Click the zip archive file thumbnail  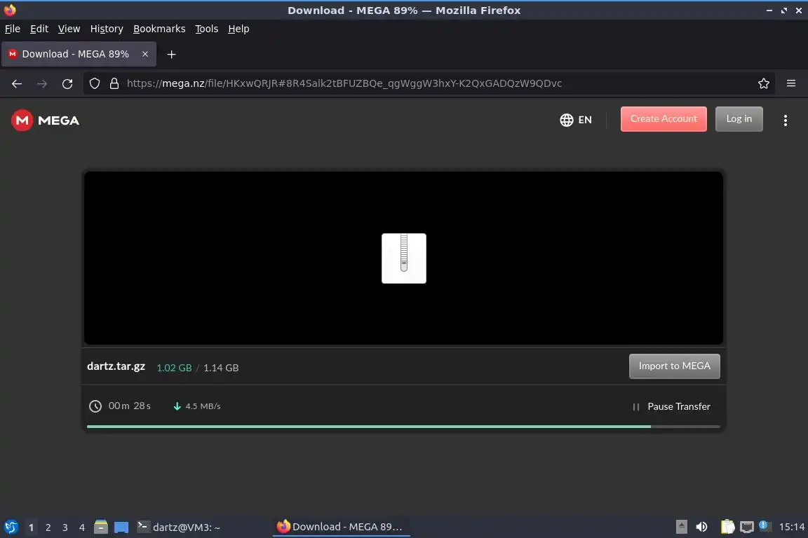403,258
